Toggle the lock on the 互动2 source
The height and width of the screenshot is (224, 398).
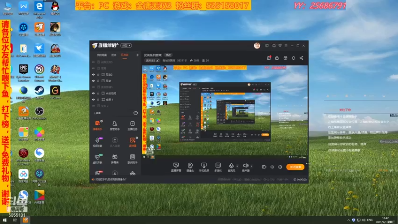coord(98,74)
